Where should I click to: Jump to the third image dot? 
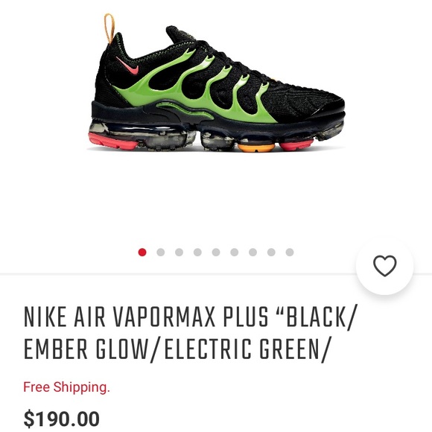click(x=179, y=252)
